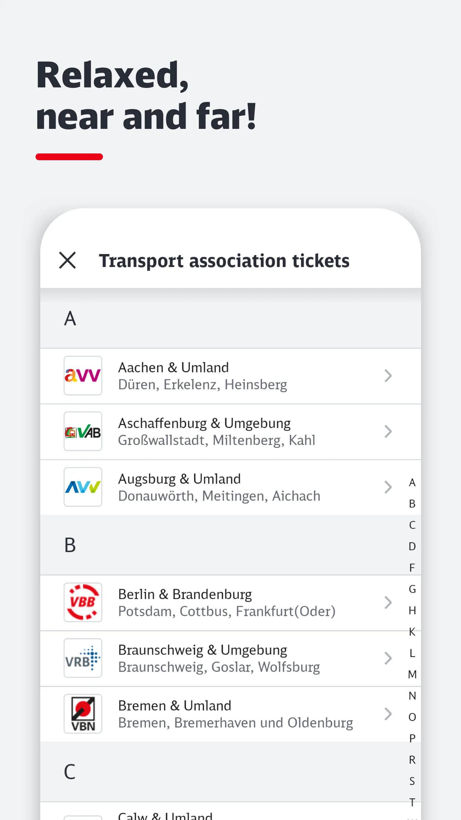Open Aschaffenburg & Umgebung chevron arrow
Viewport: 461px width, 820px height.
coord(388,431)
